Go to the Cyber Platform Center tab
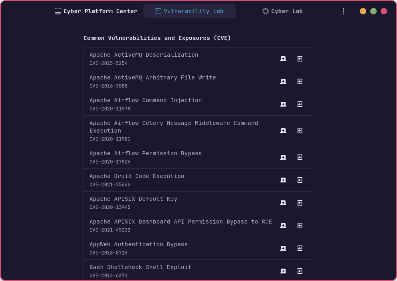The image size is (397, 281). (x=96, y=11)
